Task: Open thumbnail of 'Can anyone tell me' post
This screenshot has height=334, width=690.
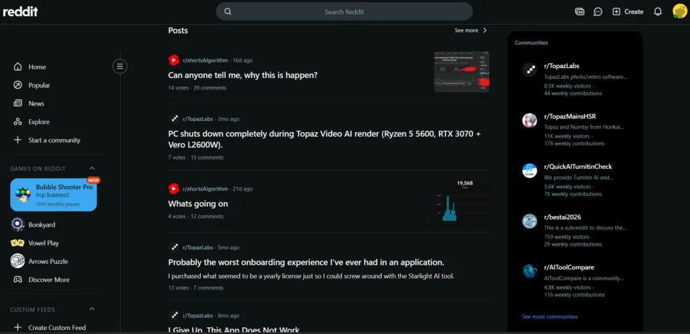Action: [x=462, y=71]
